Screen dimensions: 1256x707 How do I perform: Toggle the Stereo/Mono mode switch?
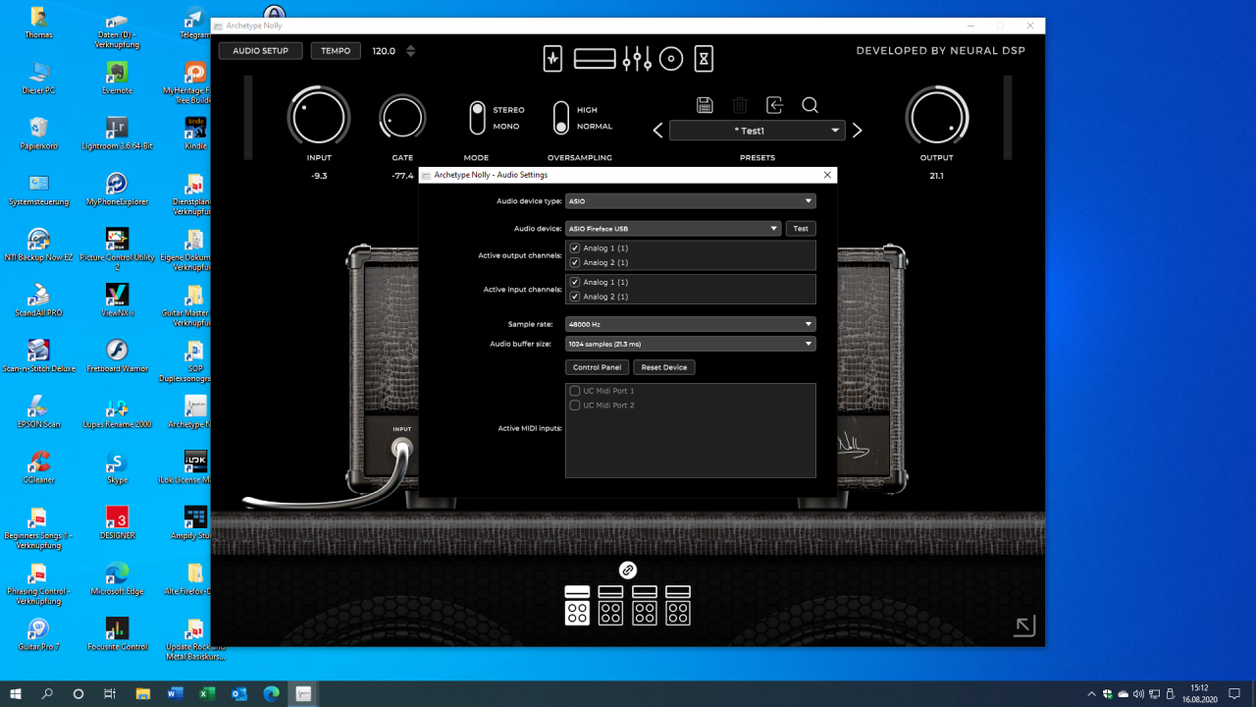click(477, 118)
